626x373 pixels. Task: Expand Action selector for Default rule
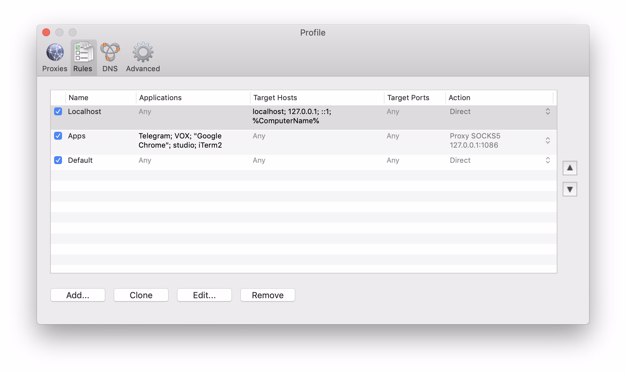point(548,160)
